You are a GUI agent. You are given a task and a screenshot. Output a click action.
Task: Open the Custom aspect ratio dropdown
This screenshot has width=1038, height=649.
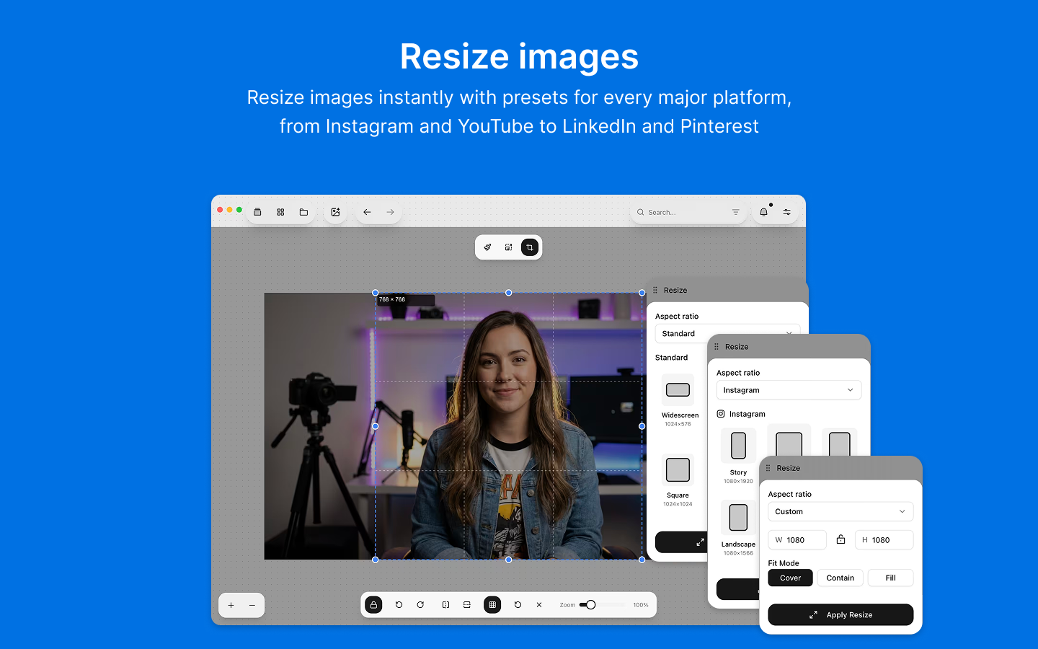[x=840, y=511]
